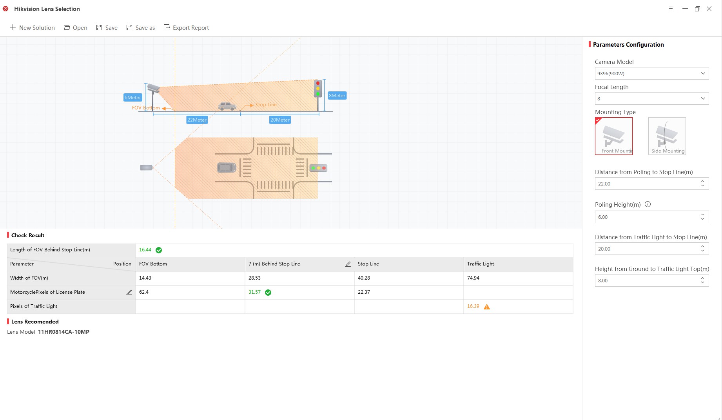Click the 6Meter label in diagram
Image resolution: width=722 pixels, height=420 pixels.
[x=133, y=98]
